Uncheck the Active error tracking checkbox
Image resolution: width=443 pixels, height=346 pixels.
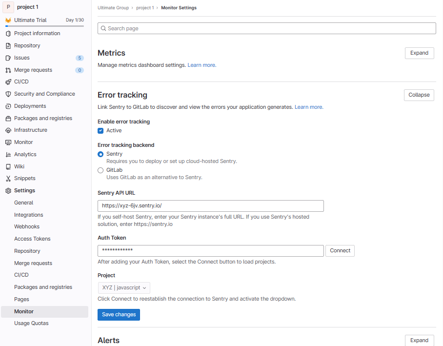pyautogui.click(x=101, y=130)
